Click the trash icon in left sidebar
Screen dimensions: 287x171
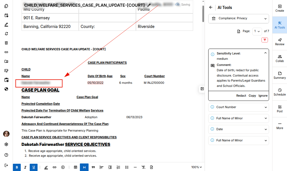(x=6, y=43)
